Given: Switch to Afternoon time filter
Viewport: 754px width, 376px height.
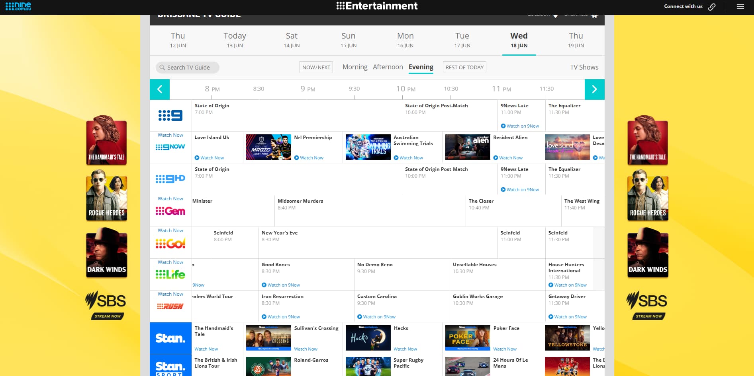Looking at the screenshot, I should coord(388,67).
